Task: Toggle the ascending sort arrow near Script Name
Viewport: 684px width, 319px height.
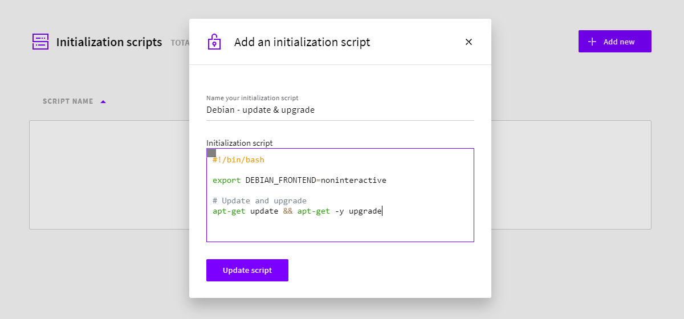Action: point(103,101)
